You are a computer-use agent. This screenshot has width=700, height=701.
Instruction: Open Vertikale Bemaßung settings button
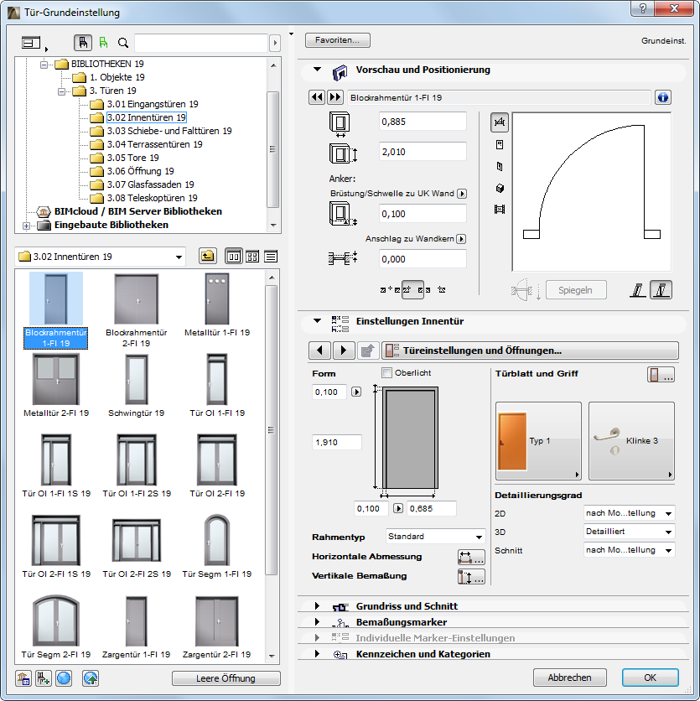(471, 576)
